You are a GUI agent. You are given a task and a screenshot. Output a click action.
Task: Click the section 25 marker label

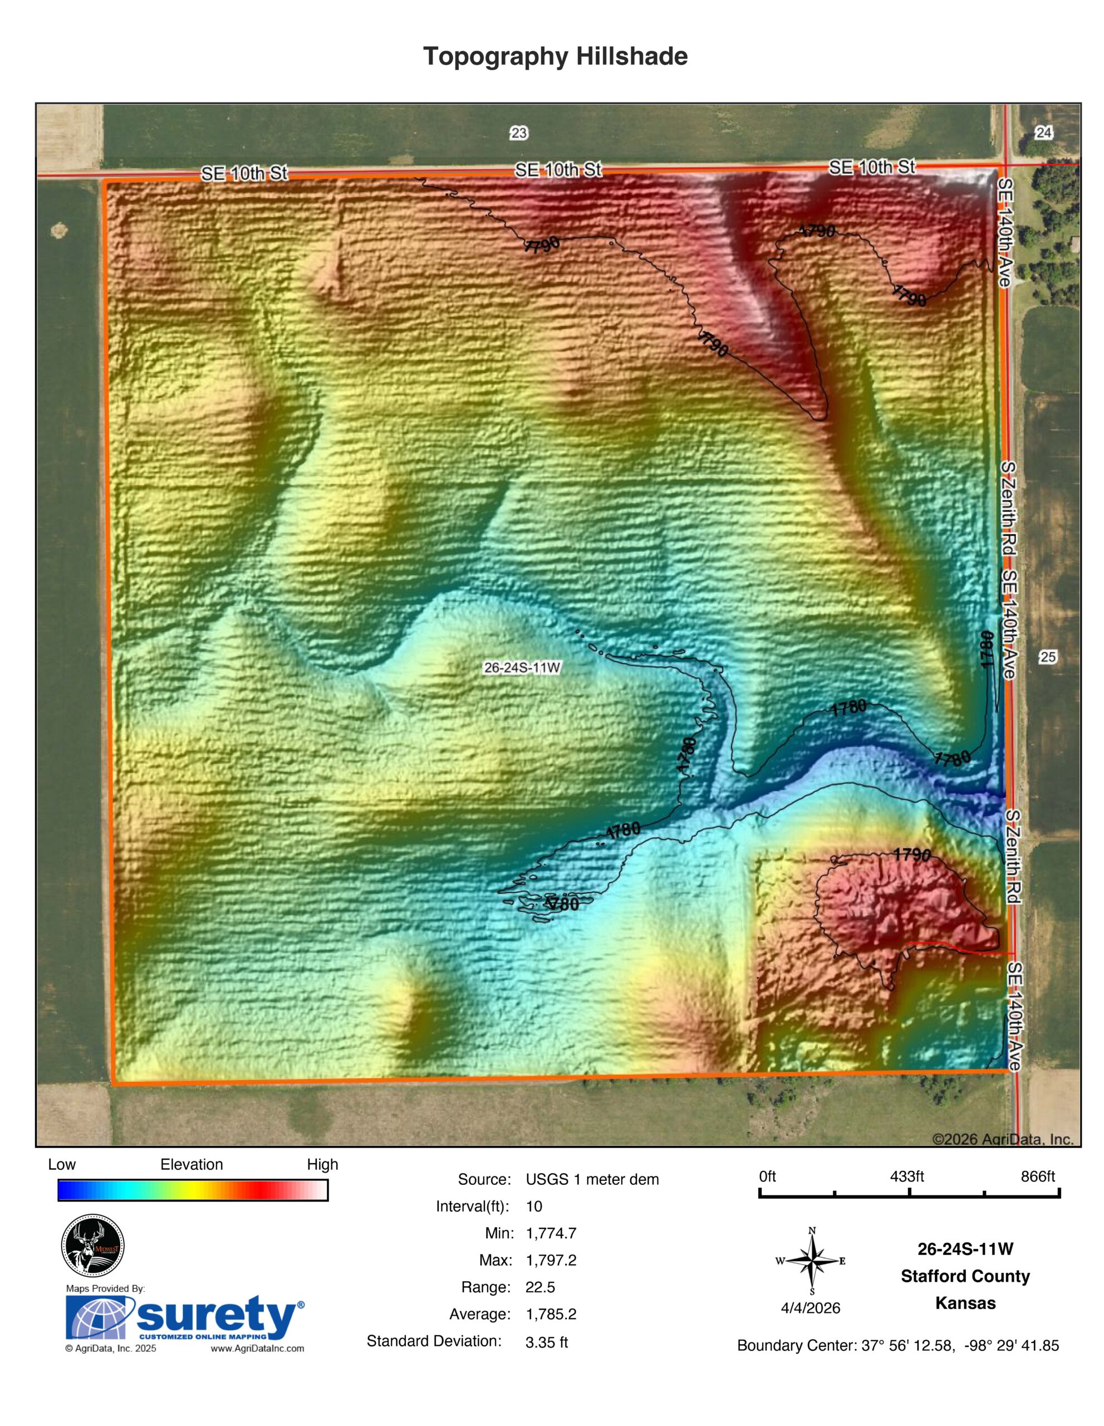tap(1048, 657)
